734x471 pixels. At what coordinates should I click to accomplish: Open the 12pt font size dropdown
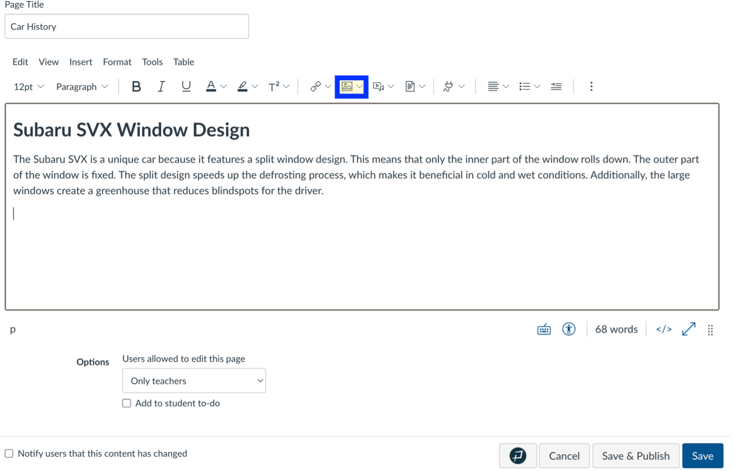pyautogui.click(x=28, y=87)
